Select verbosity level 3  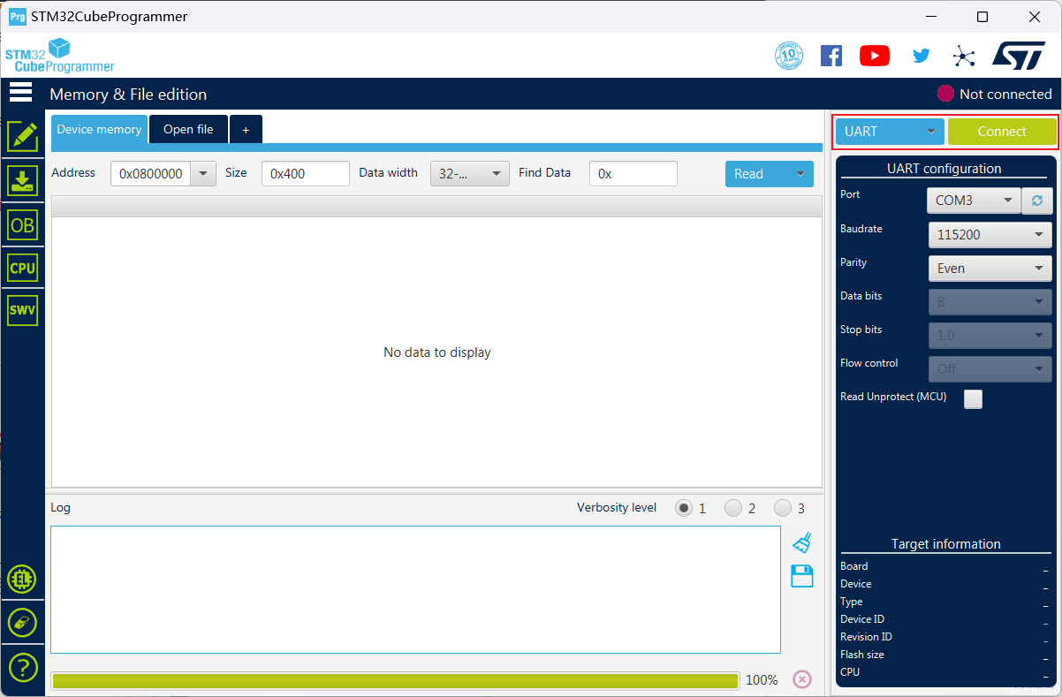coord(783,508)
